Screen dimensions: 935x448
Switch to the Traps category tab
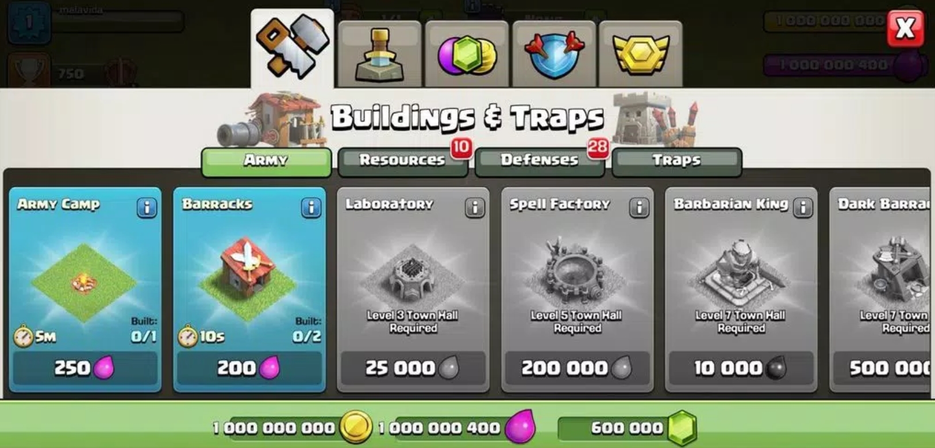pyautogui.click(x=676, y=162)
